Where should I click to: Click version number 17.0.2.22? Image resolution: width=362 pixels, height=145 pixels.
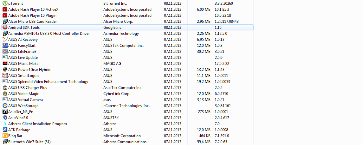click(x=222, y=63)
